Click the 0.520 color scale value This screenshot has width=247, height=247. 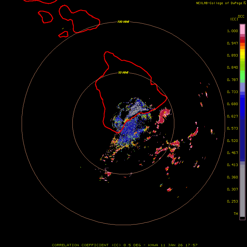click(x=232, y=141)
